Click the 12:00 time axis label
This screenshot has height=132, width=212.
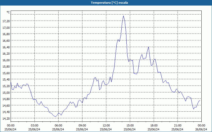click(106, 126)
